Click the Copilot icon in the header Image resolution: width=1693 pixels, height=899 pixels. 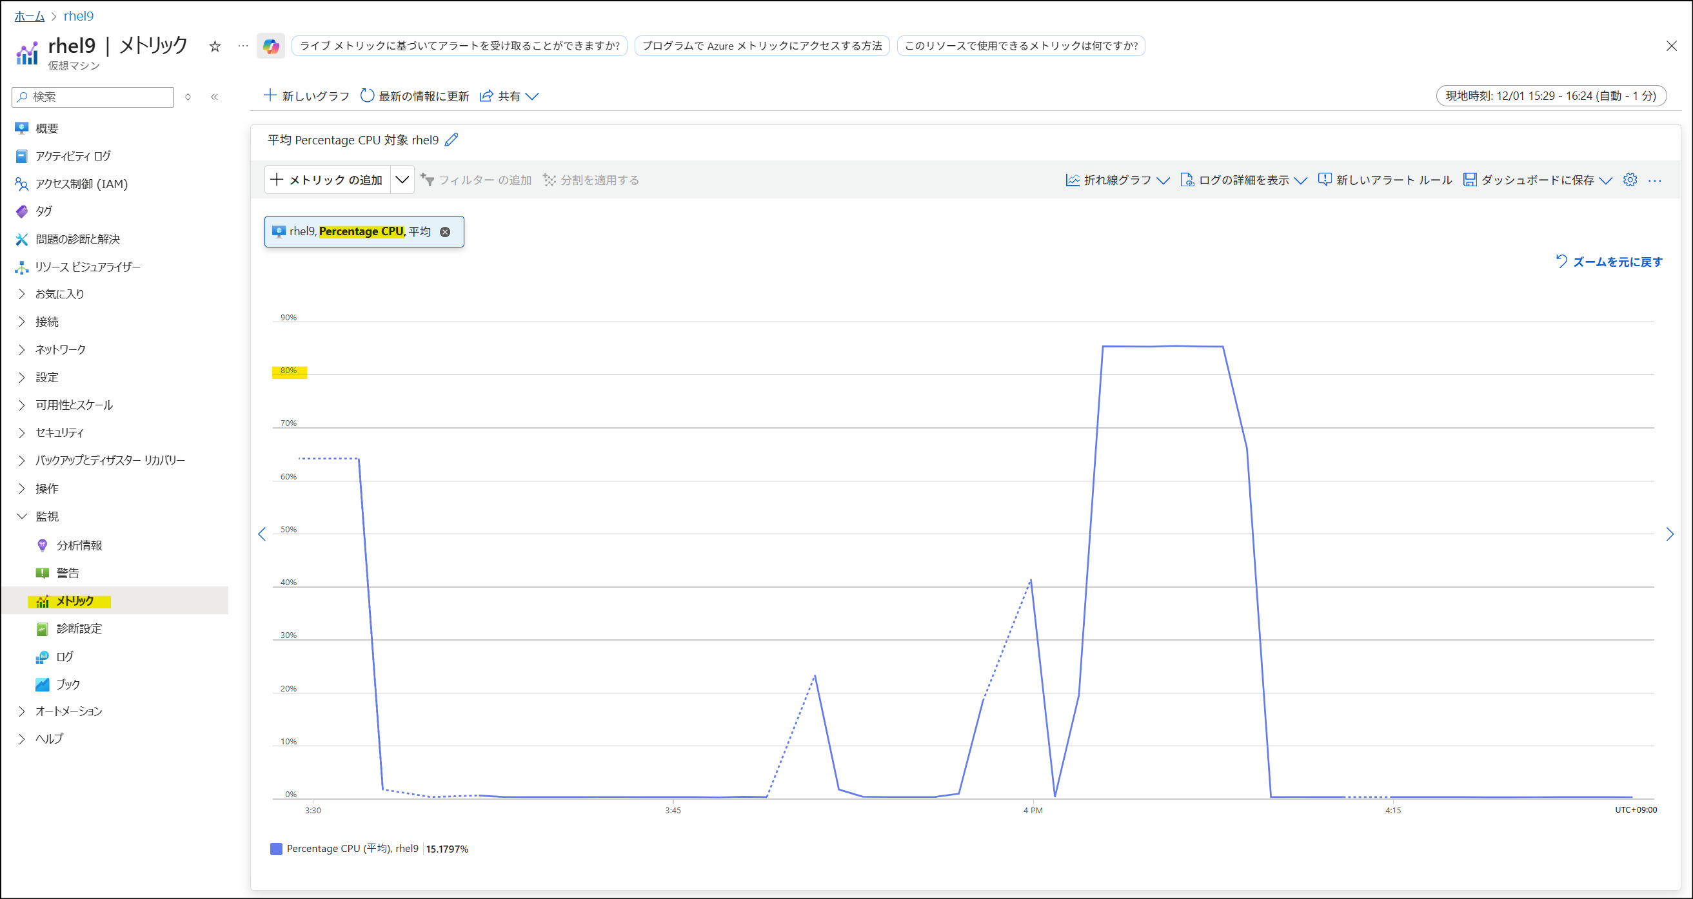(x=271, y=46)
